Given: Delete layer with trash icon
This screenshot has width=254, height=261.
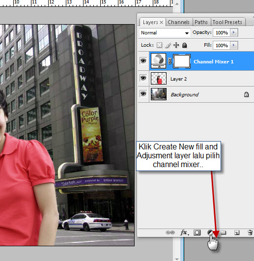Looking at the screenshot, I should [250, 232].
